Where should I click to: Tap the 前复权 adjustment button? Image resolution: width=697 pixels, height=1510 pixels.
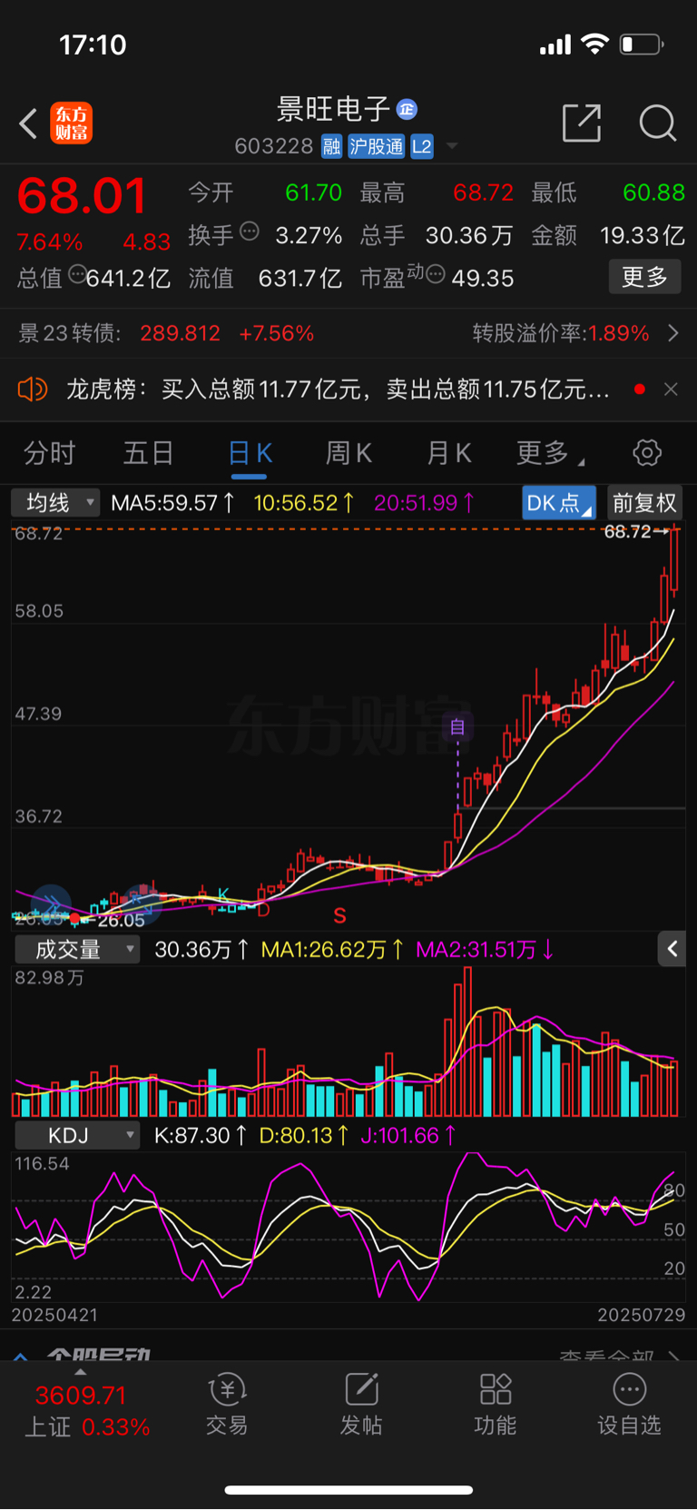pyautogui.click(x=644, y=503)
